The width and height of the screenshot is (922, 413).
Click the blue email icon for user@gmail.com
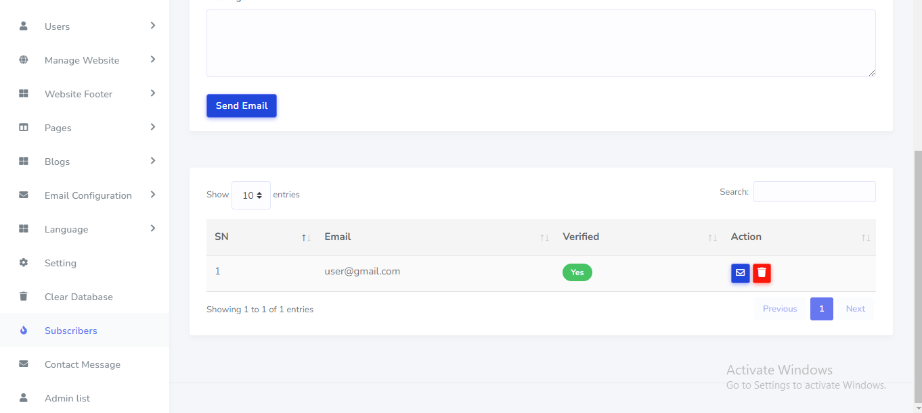(x=740, y=273)
